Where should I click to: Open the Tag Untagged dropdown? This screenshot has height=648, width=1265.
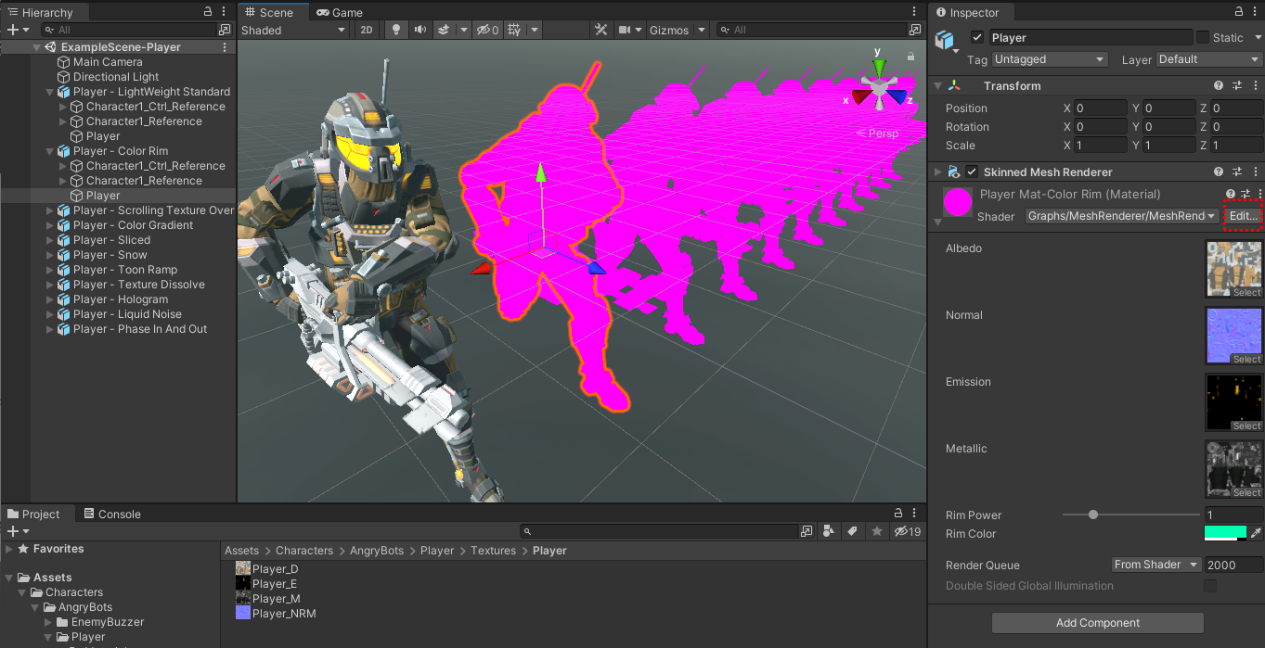tap(1050, 59)
